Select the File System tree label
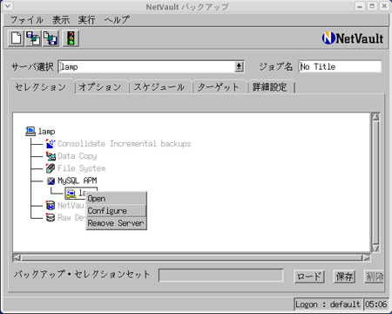The height and width of the screenshot is (314, 392). coord(82,168)
